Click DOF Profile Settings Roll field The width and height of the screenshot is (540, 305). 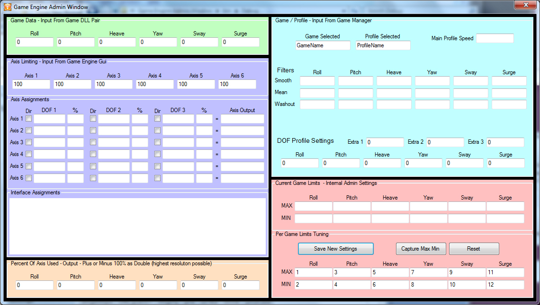point(300,163)
